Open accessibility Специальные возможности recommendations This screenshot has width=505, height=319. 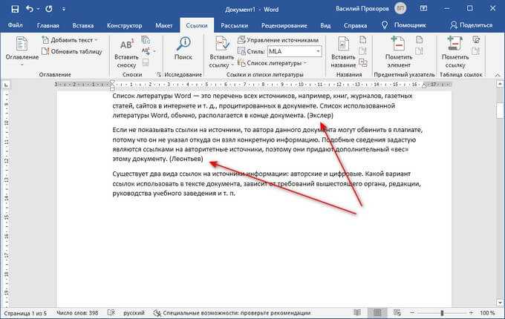point(232,312)
